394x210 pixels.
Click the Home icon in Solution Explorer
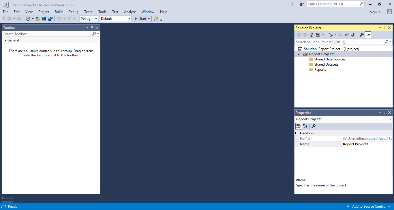312,35
